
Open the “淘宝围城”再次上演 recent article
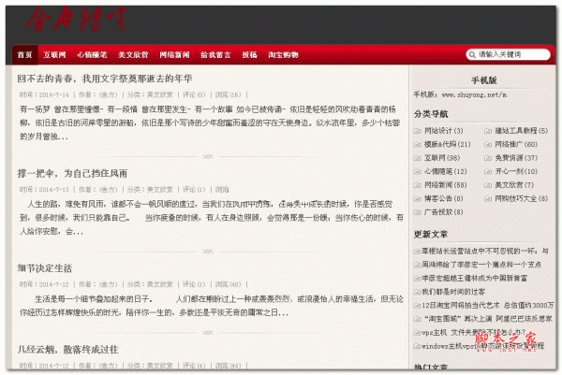pos(488,319)
